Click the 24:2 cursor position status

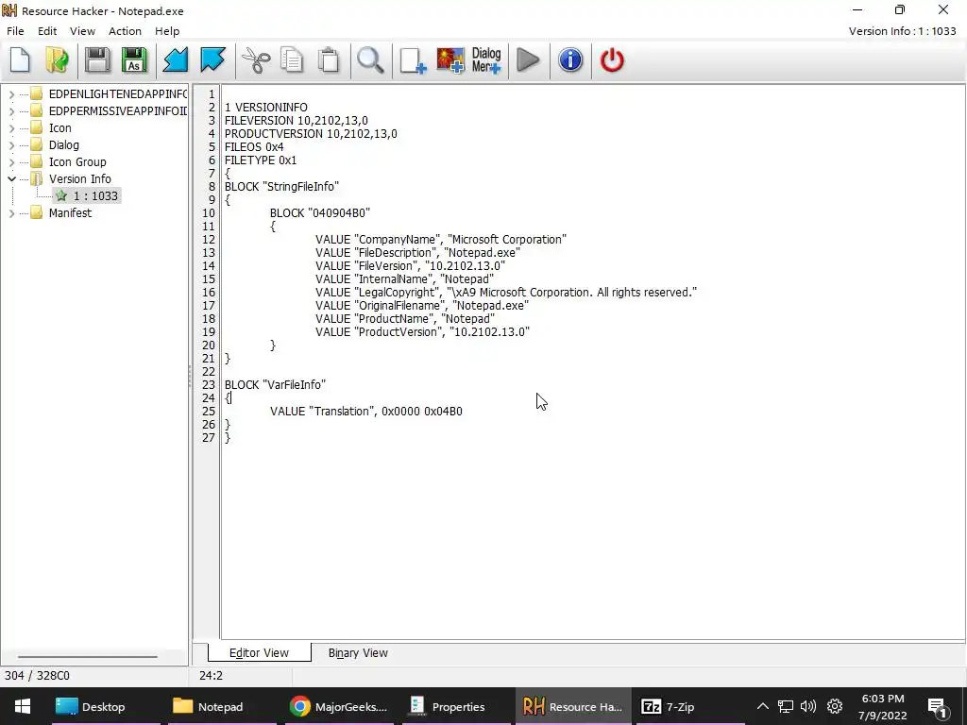(211, 676)
